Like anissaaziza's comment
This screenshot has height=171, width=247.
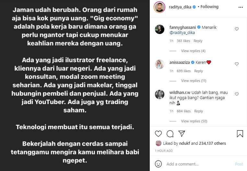pos(237,64)
